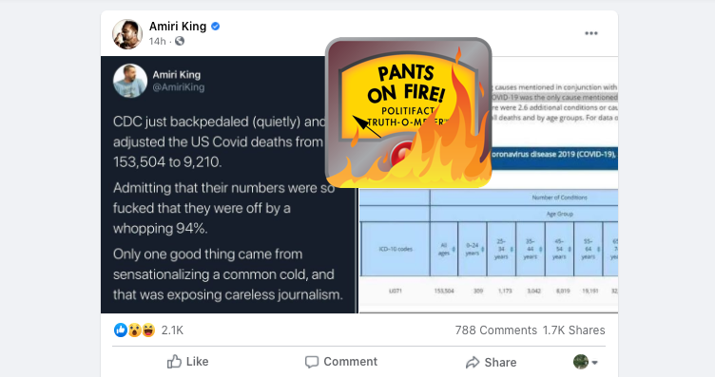The image size is (715, 377).
Task: Click the tweet avatar in dark screenshot
Action: [x=130, y=81]
